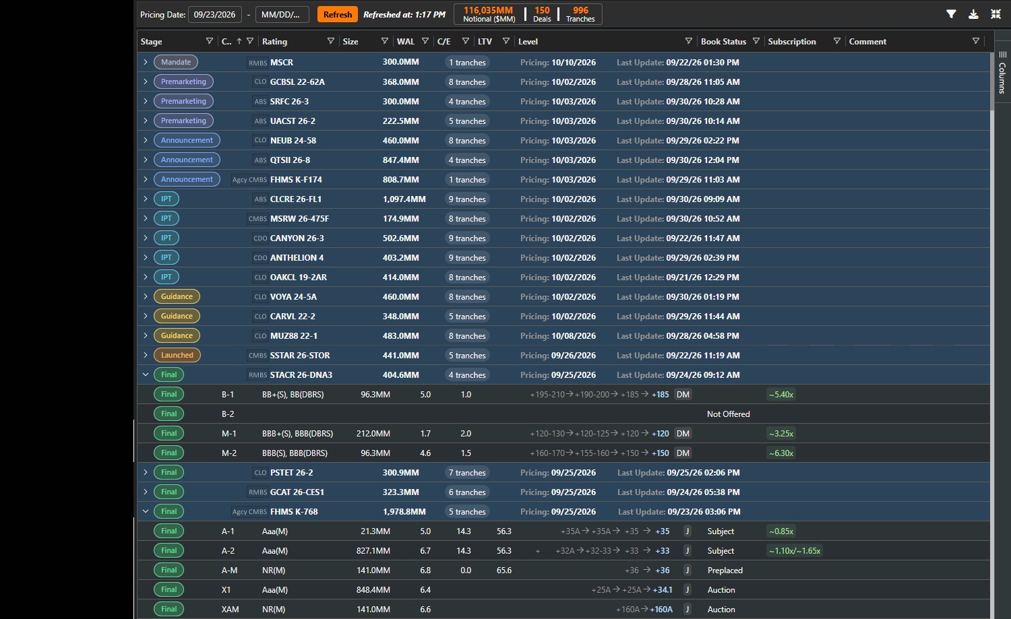Open the Rating column filter icon
The width and height of the screenshot is (1011, 619).
[330, 41]
